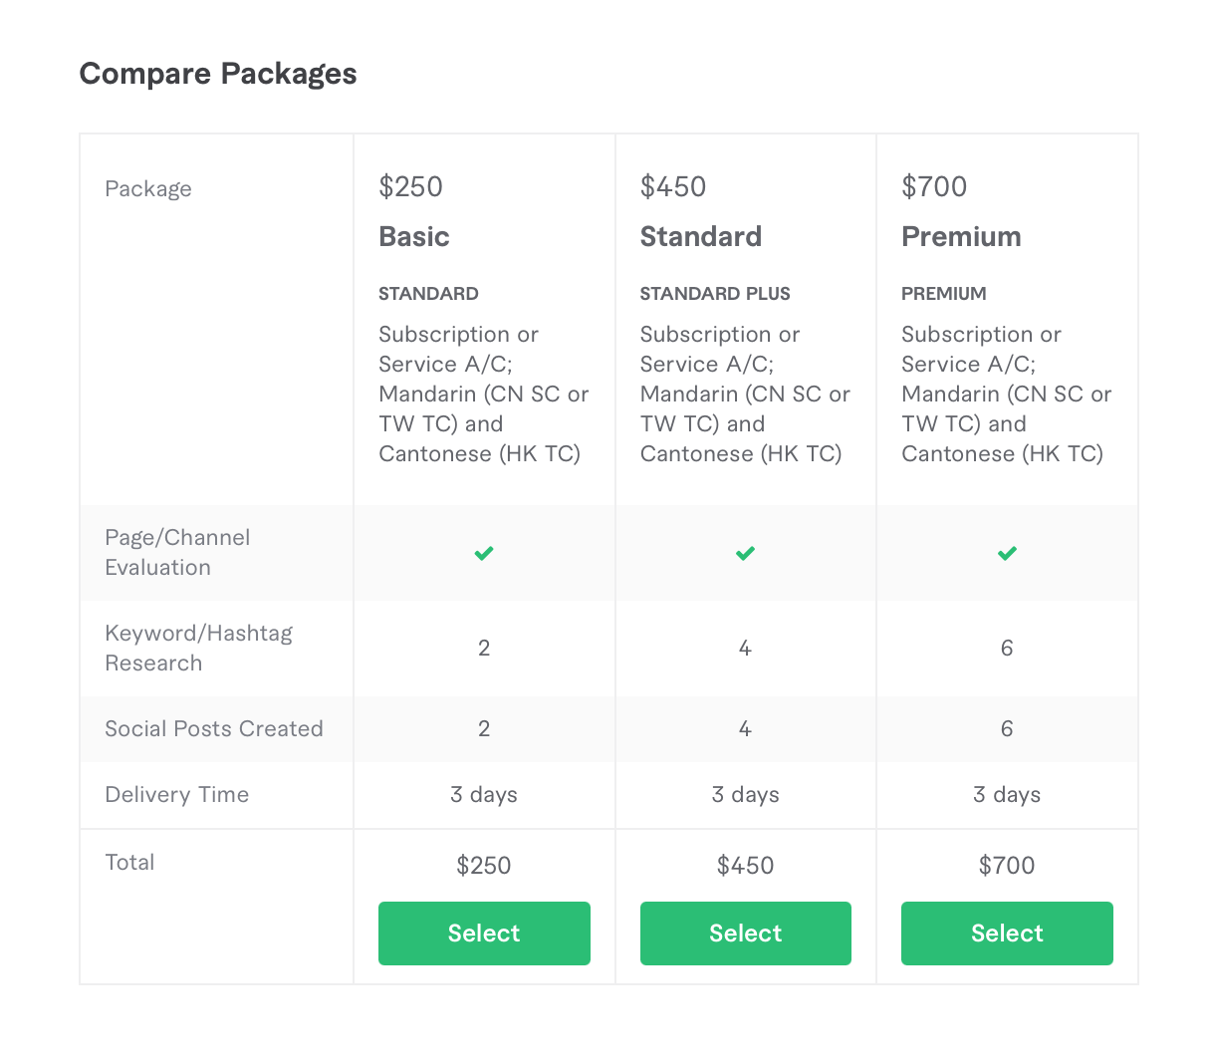Viewport: 1211px width, 1064px height.
Task: Click the Delivery Time row label
Action: pyautogui.click(x=177, y=795)
